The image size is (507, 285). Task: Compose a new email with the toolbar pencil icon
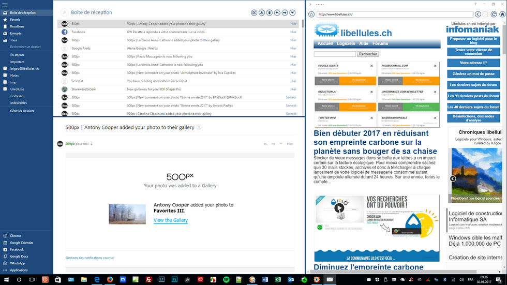(x=254, y=12)
